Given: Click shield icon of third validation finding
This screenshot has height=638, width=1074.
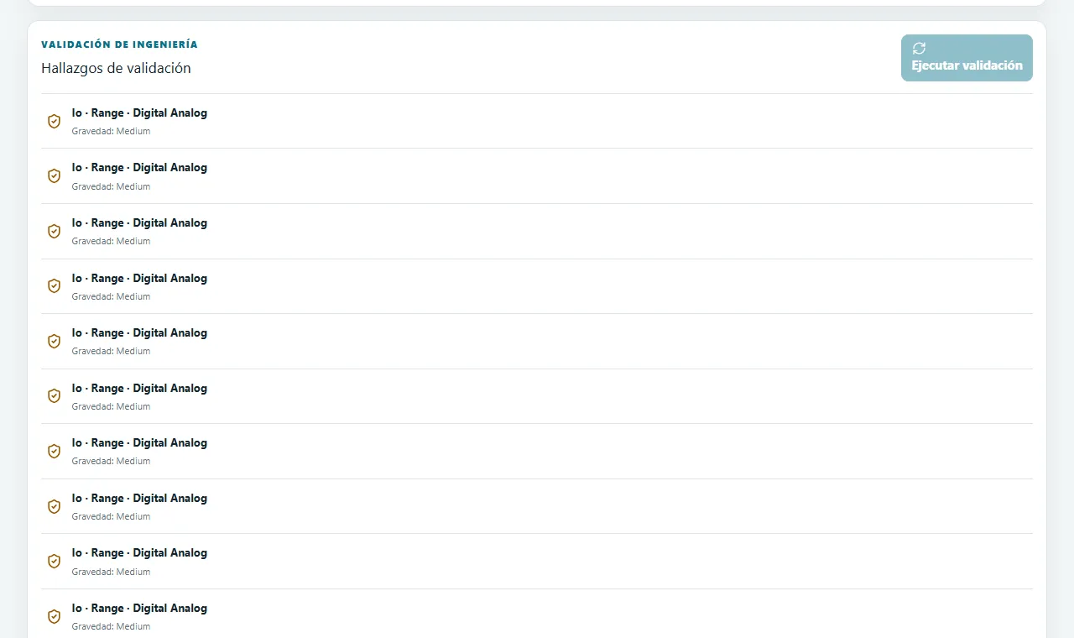Looking at the screenshot, I should (x=54, y=231).
